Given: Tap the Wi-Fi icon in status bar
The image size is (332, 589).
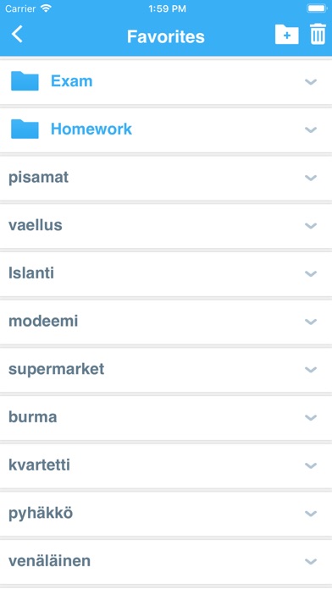Looking at the screenshot, I should [x=46, y=8].
